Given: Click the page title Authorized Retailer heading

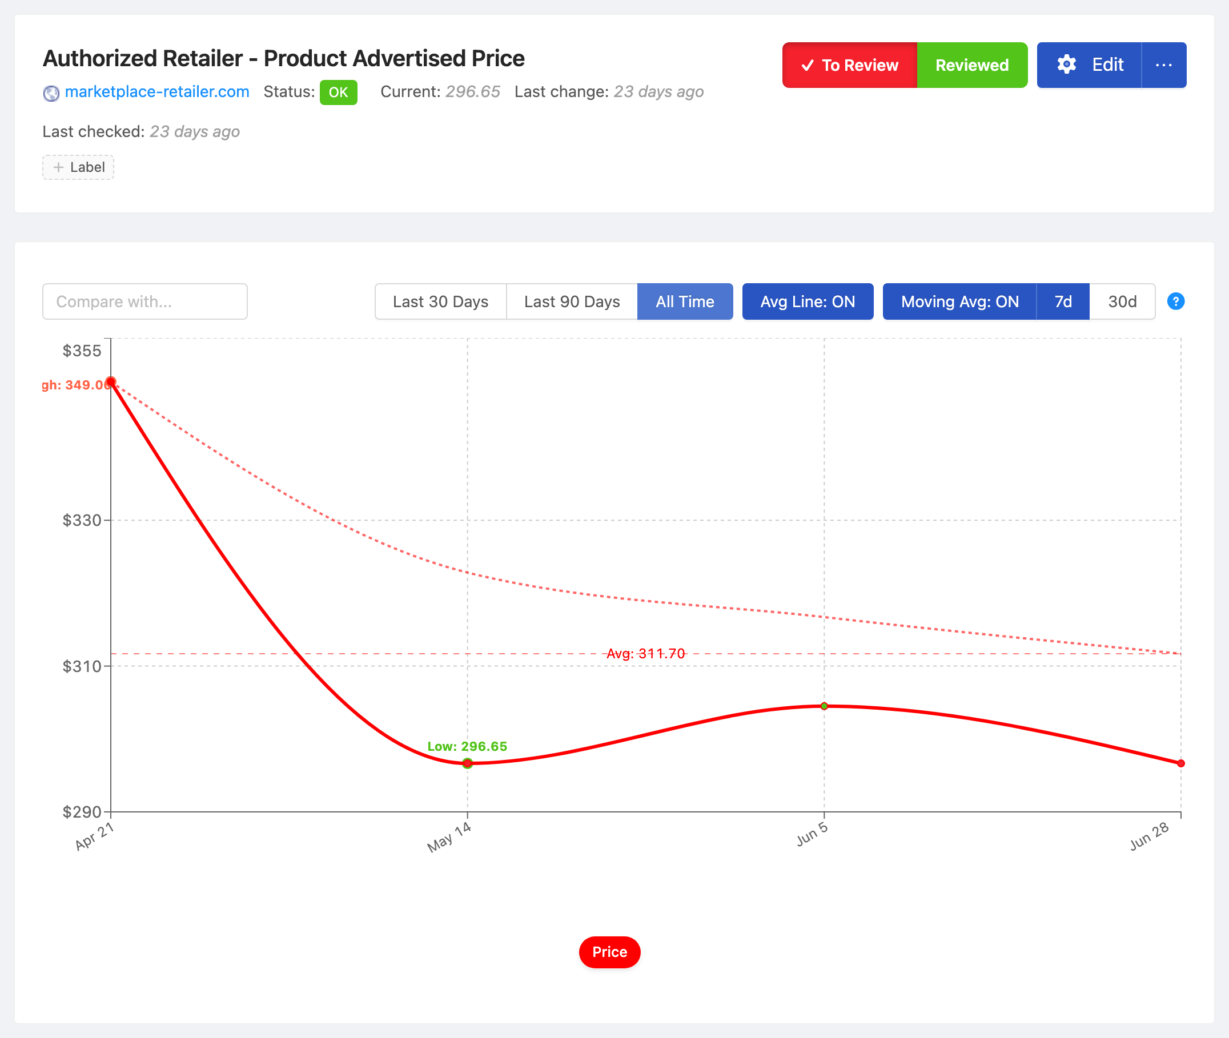Looking at the screenshot, I should (284, 58).
